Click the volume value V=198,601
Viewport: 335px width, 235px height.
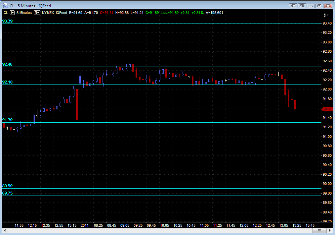[x=214, y=13]
